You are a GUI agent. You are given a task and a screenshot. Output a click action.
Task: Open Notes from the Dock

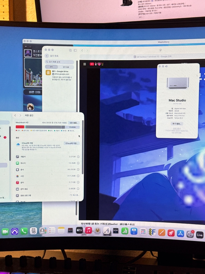point(61,230)
